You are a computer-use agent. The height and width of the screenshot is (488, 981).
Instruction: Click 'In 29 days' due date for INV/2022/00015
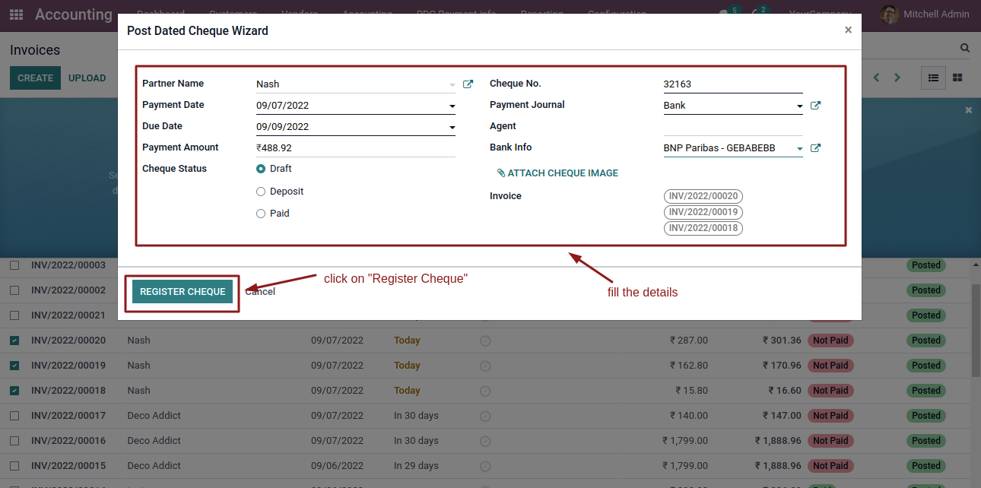point(416,466)
